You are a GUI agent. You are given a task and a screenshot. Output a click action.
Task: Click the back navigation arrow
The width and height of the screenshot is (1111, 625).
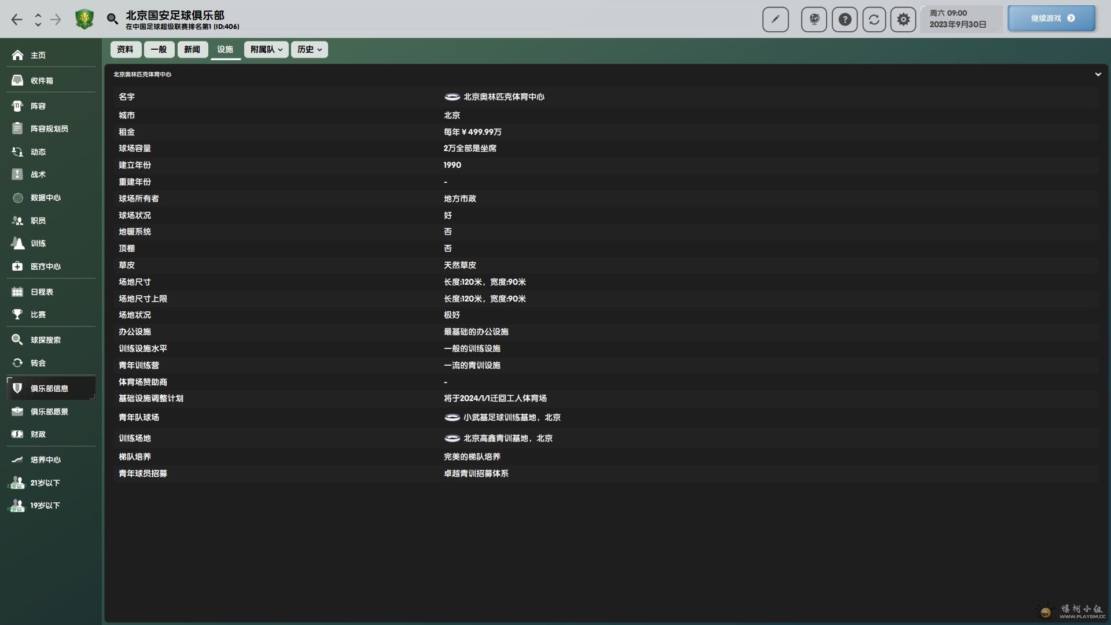[17, 20]
